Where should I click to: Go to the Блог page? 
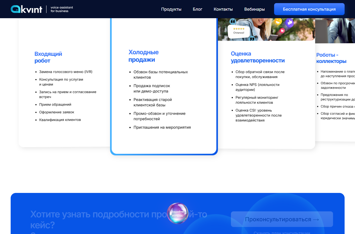click(197, 9)
